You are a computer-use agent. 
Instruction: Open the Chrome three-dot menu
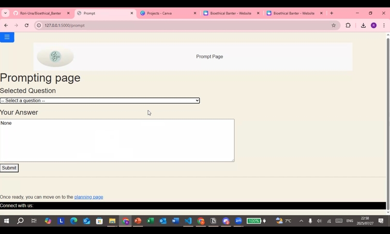(x=384, y=25)
